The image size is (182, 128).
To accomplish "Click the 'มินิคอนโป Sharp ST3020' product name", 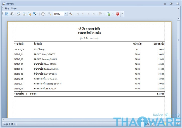I will point(45,64).
